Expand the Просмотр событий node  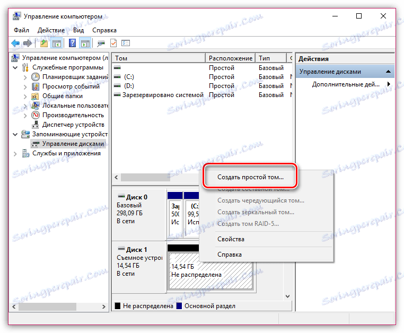point(25,87)
